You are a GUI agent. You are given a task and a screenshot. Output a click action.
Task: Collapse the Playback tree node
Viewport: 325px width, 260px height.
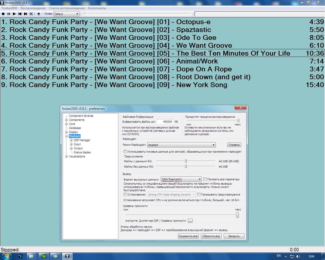click(67, 136)
